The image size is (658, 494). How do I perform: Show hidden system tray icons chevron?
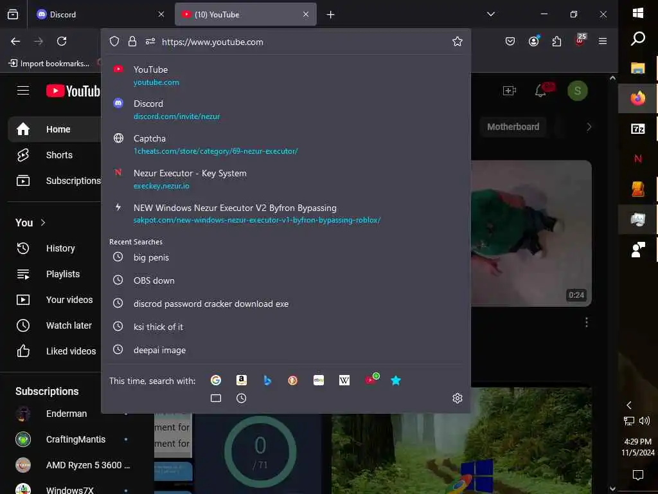628,405
